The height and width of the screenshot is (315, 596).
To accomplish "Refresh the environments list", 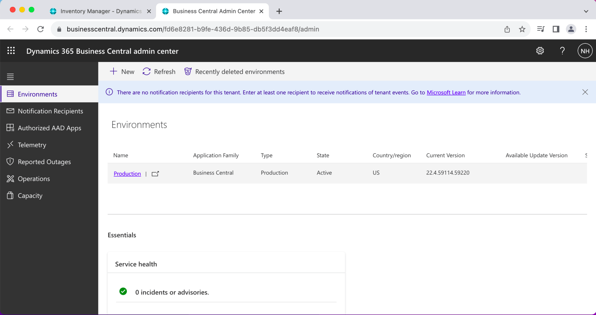I will pyautogui.click(x=159, y=72).
